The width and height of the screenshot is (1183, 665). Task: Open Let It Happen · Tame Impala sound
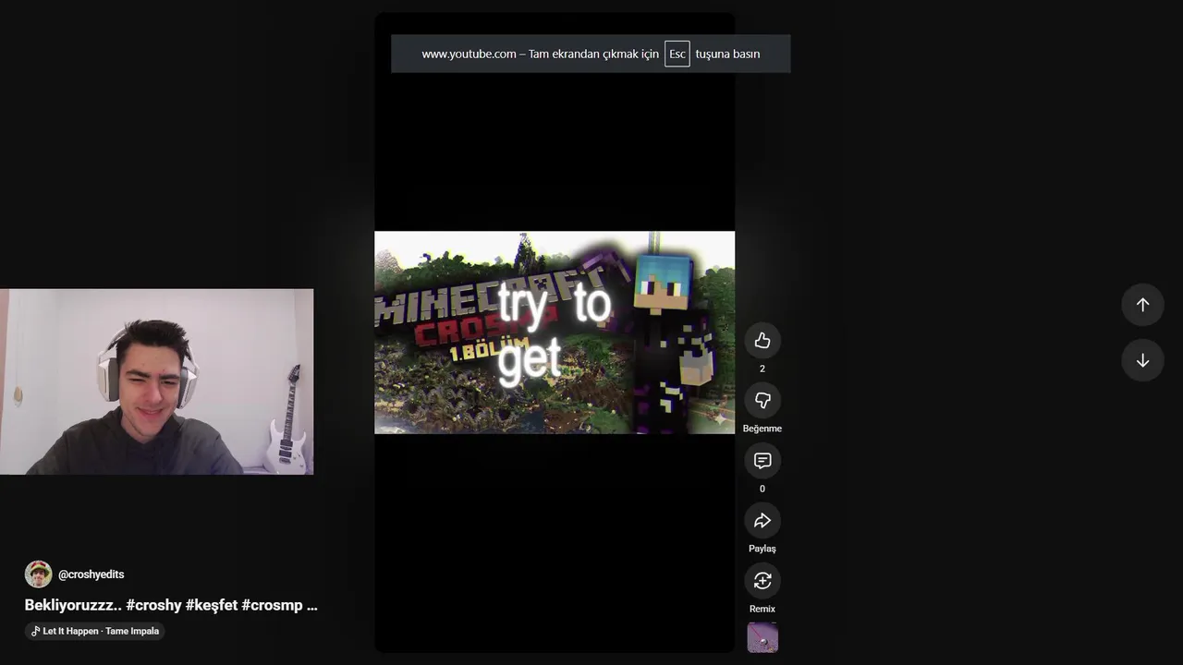94,631
